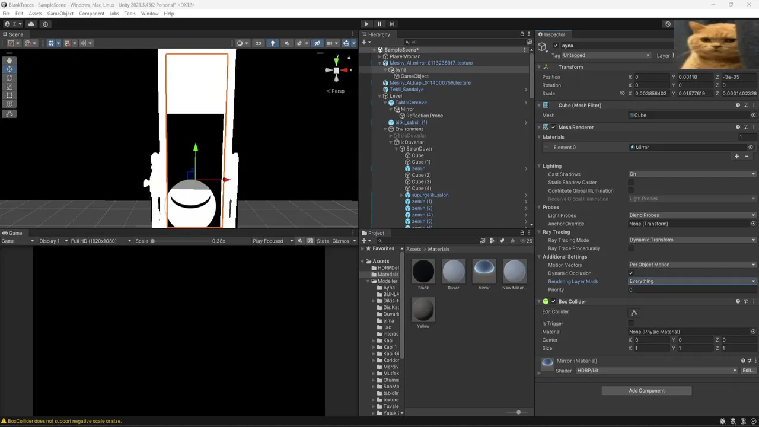
Task: Open Shader dropdown HDRP/Lit
Action: pyautogui.click(x=656, y=371)
